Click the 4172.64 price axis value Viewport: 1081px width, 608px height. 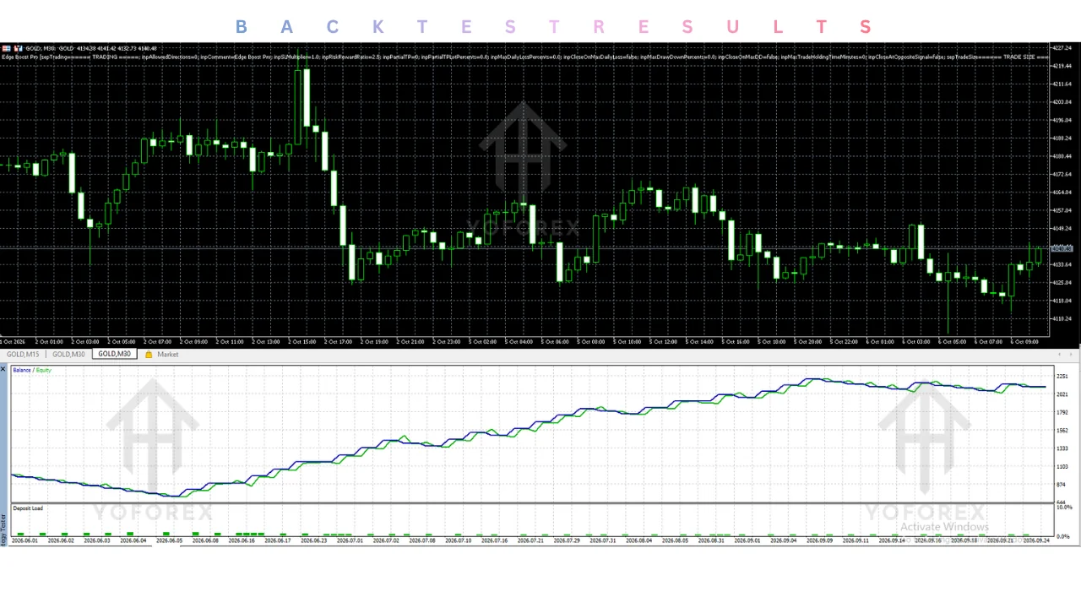point(1062,174)
